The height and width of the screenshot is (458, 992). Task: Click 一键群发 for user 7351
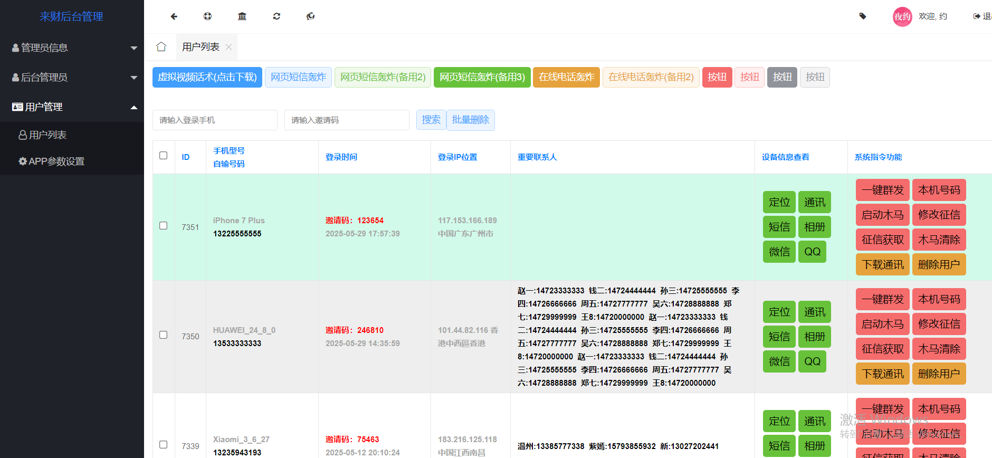point(883,190)
